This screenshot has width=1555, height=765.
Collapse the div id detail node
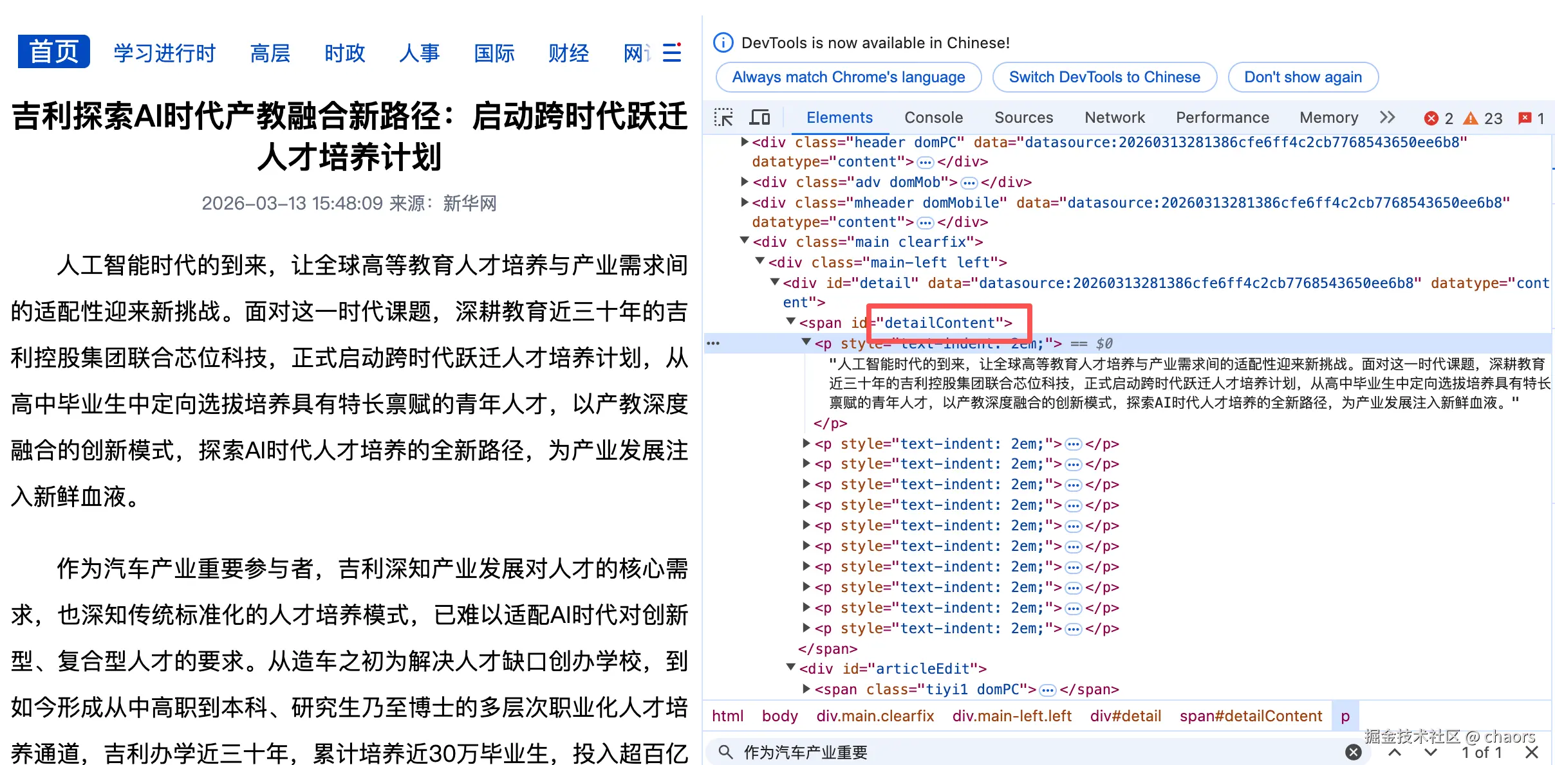(x=776, y=282)
